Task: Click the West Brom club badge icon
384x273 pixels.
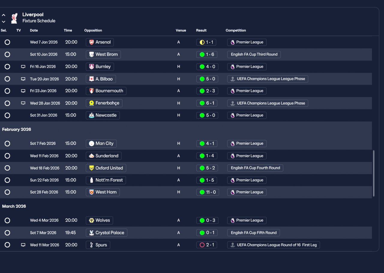Action: pyautogui.click(x=91, y=54)
